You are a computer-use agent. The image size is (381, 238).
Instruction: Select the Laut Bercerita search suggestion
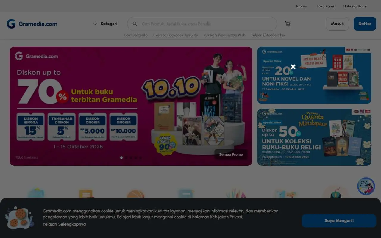tap(136, 35)
